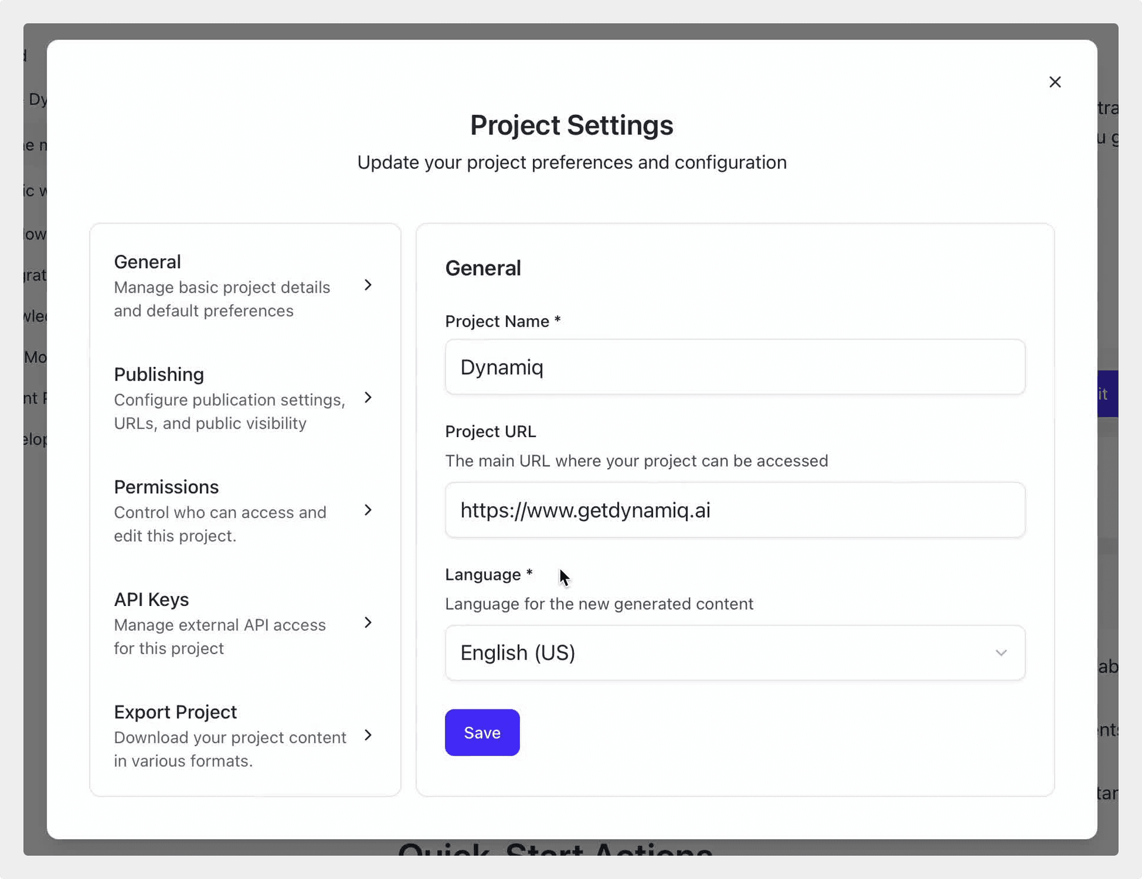
Task: Open the Language dropdown arrow
Action: [1001, 653]
